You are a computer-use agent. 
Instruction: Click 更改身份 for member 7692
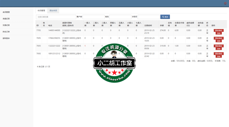tap(219, 54)
